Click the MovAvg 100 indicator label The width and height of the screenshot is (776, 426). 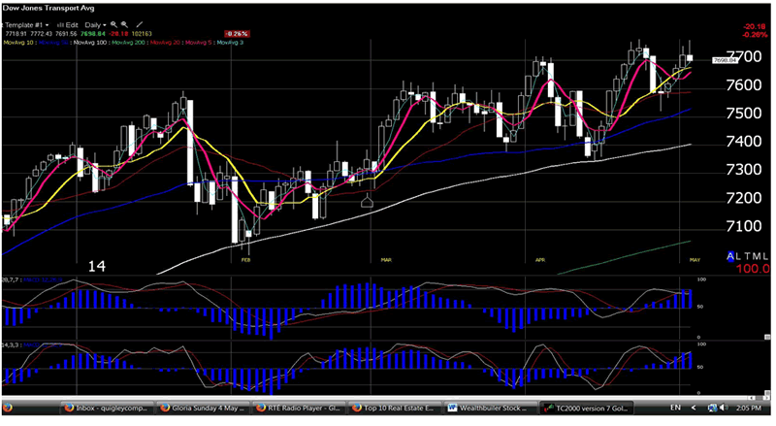[85, 42]
